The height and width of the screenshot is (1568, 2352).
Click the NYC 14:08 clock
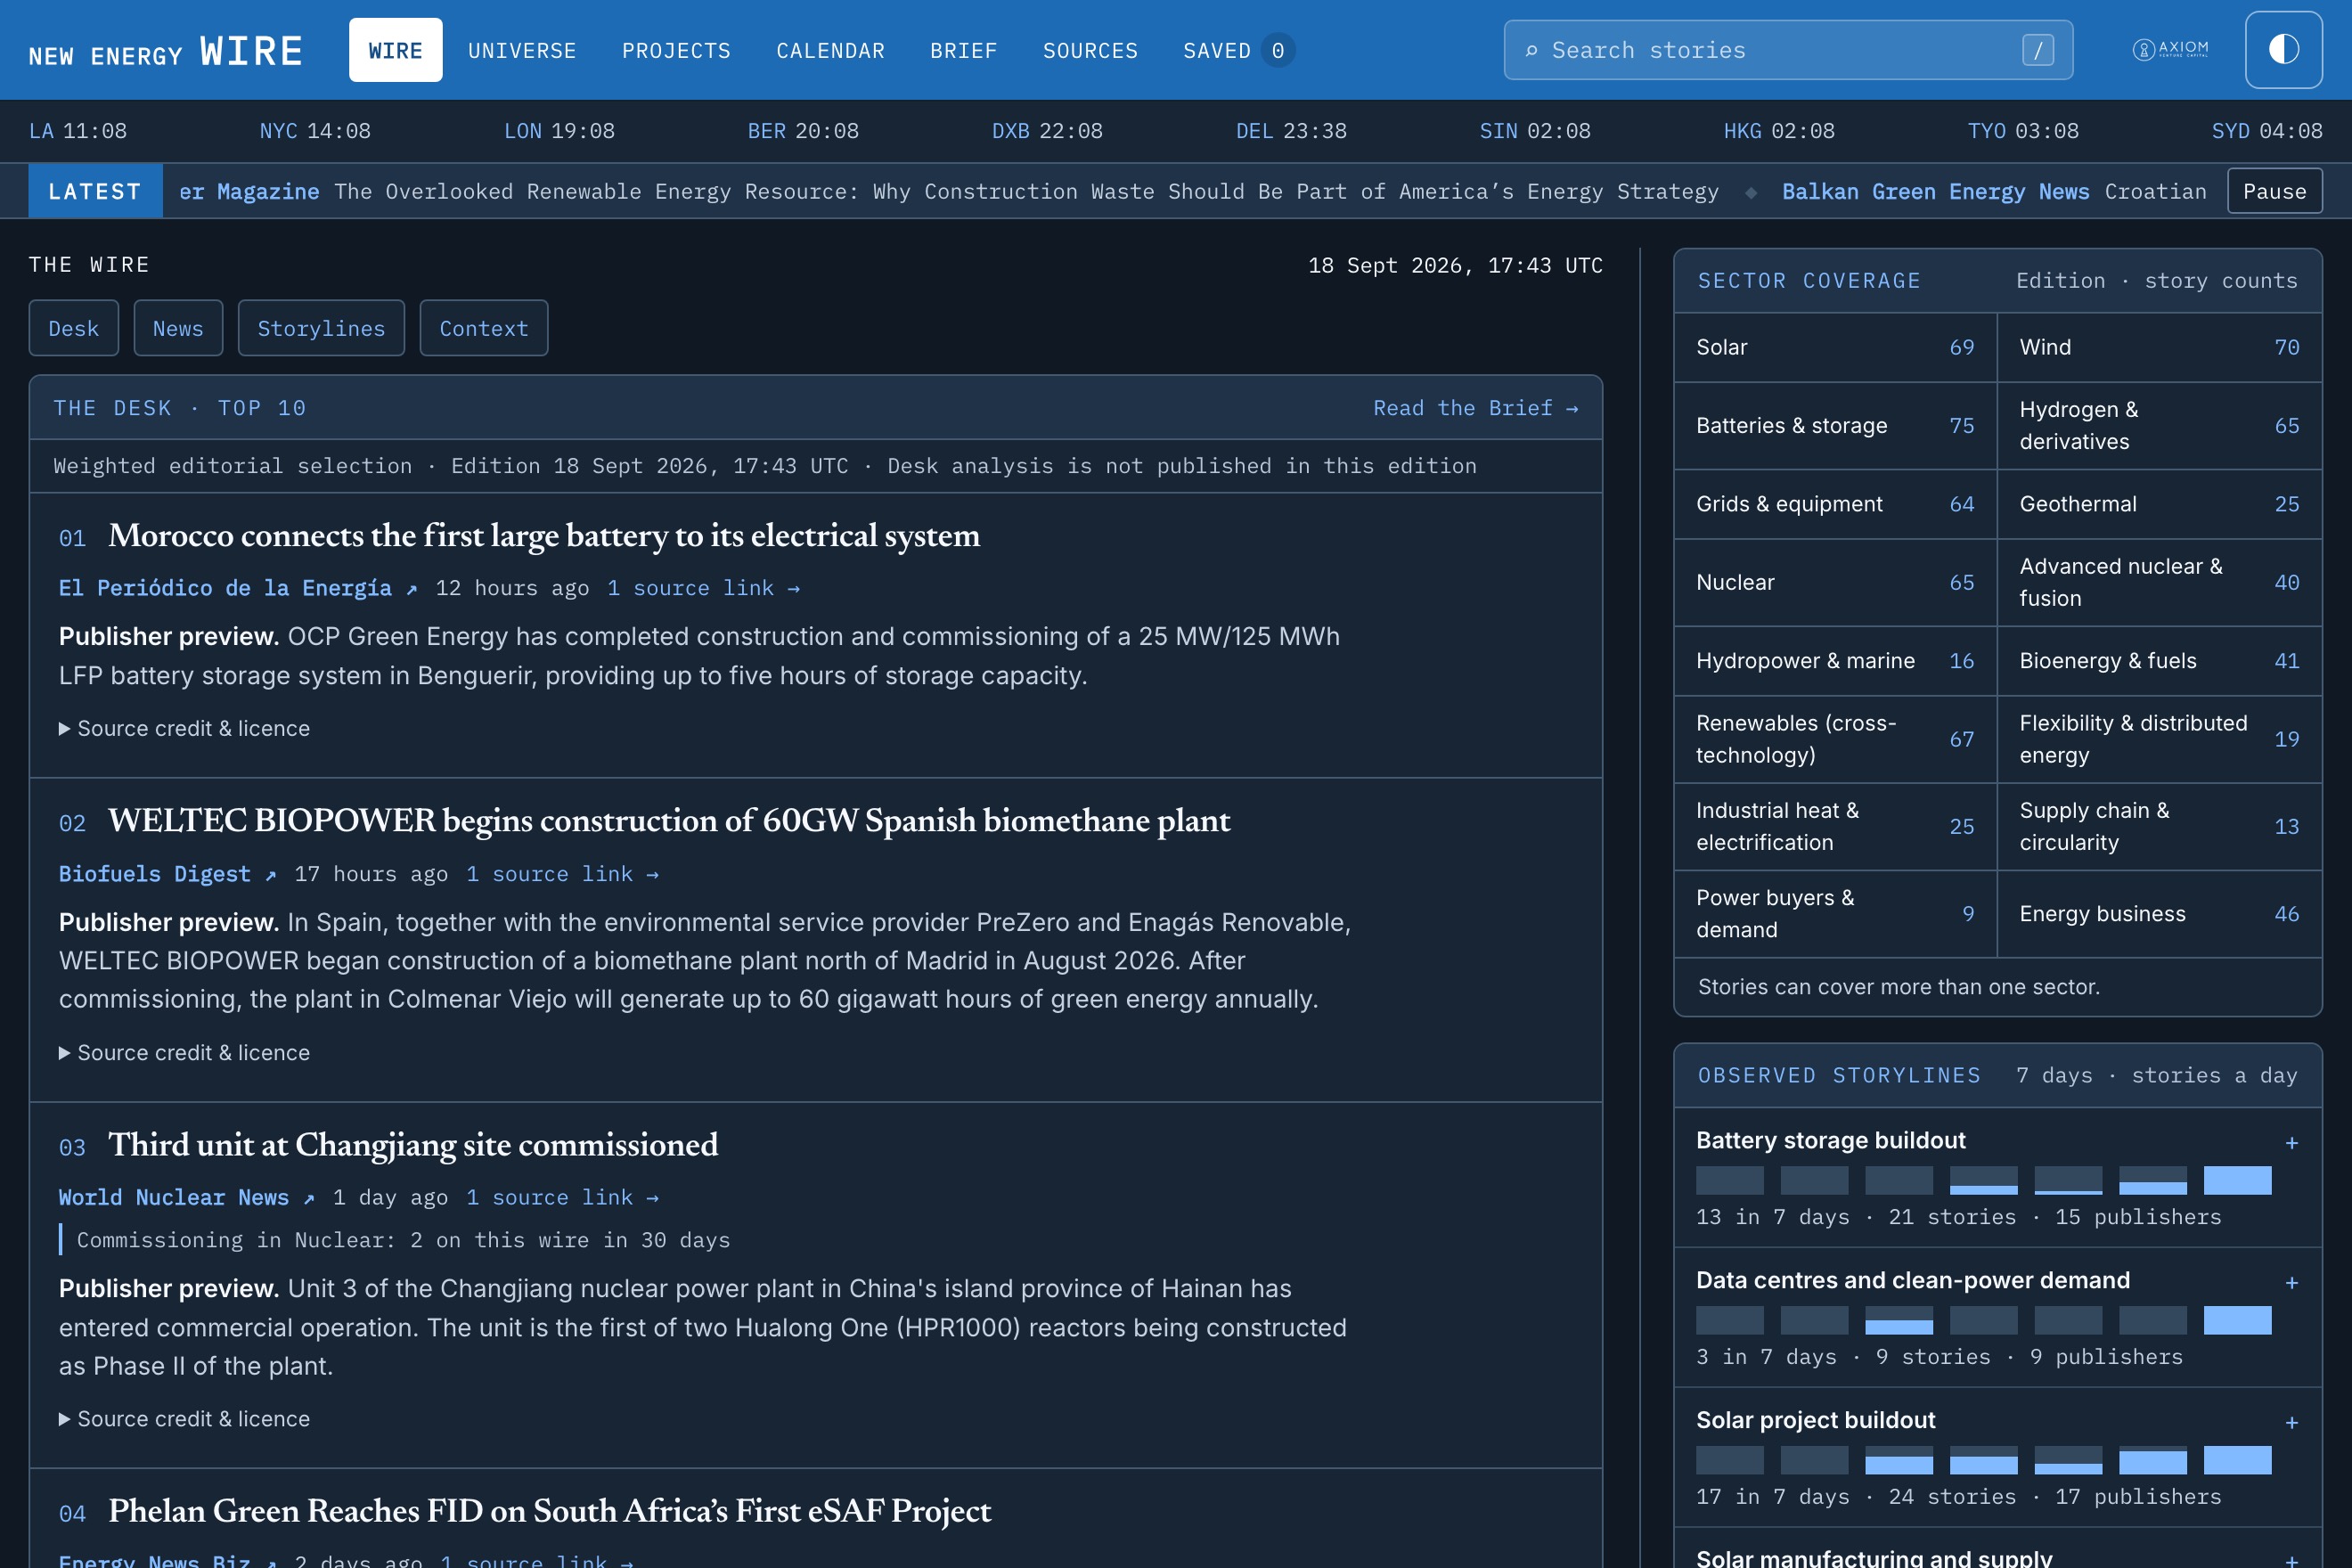point(315,131)
